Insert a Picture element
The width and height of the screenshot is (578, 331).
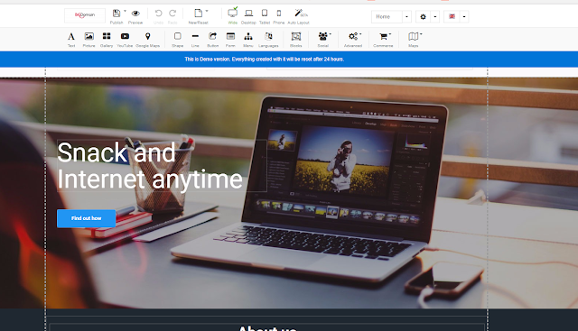89,36
